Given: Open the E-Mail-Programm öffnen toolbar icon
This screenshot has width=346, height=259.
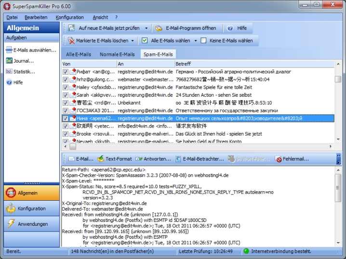Looking at the screenshot, I should click(159, 28).
